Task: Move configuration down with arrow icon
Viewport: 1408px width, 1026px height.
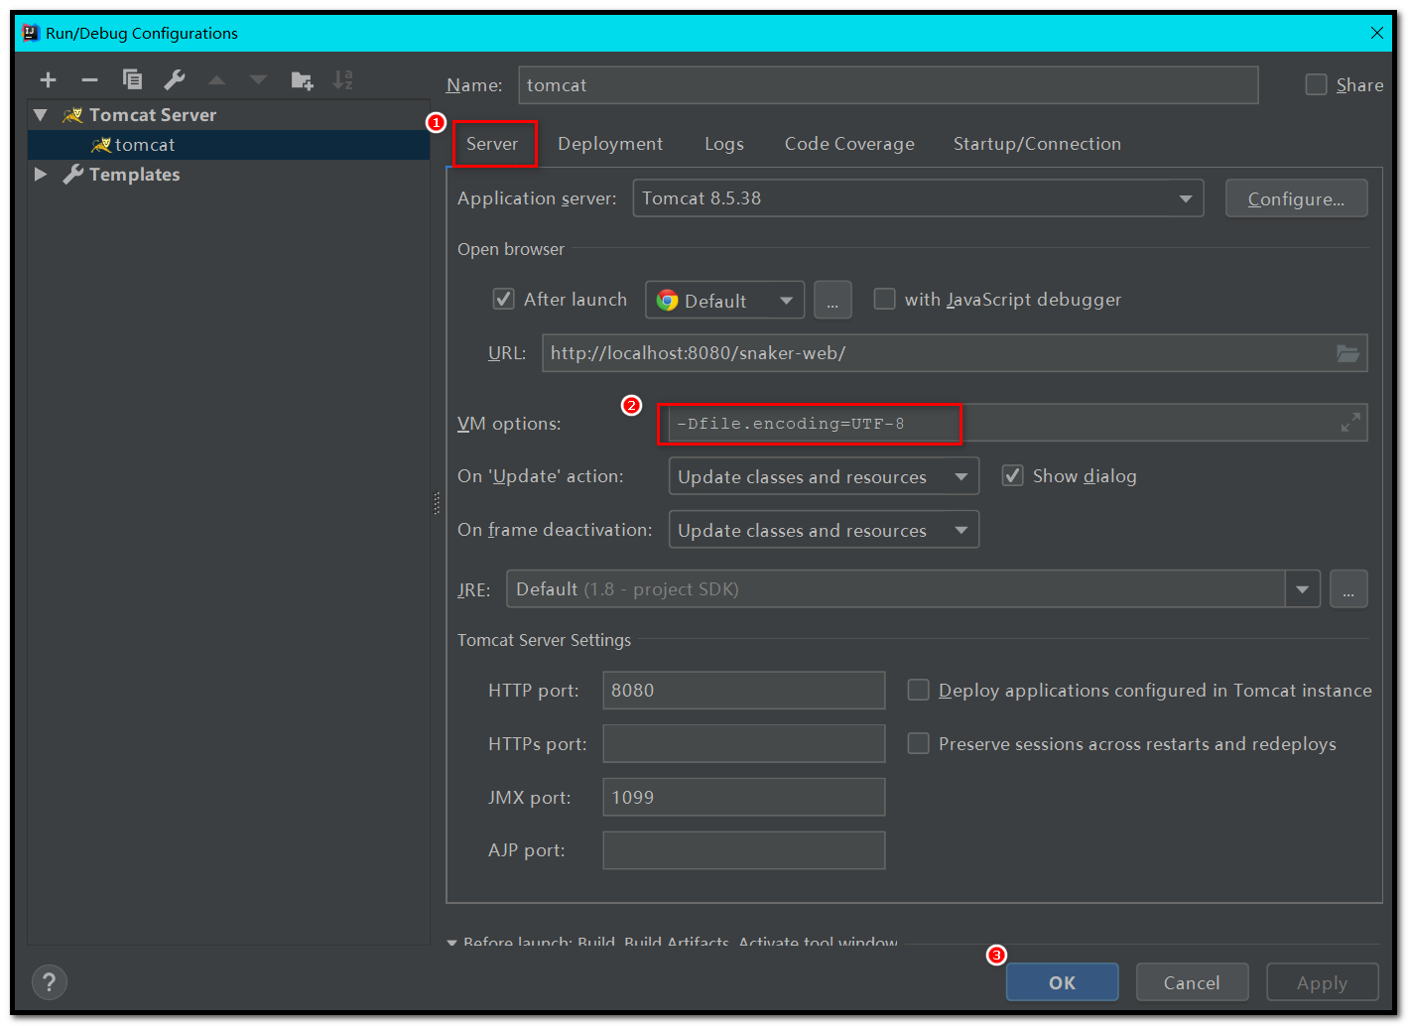Action: coord(258,80)
